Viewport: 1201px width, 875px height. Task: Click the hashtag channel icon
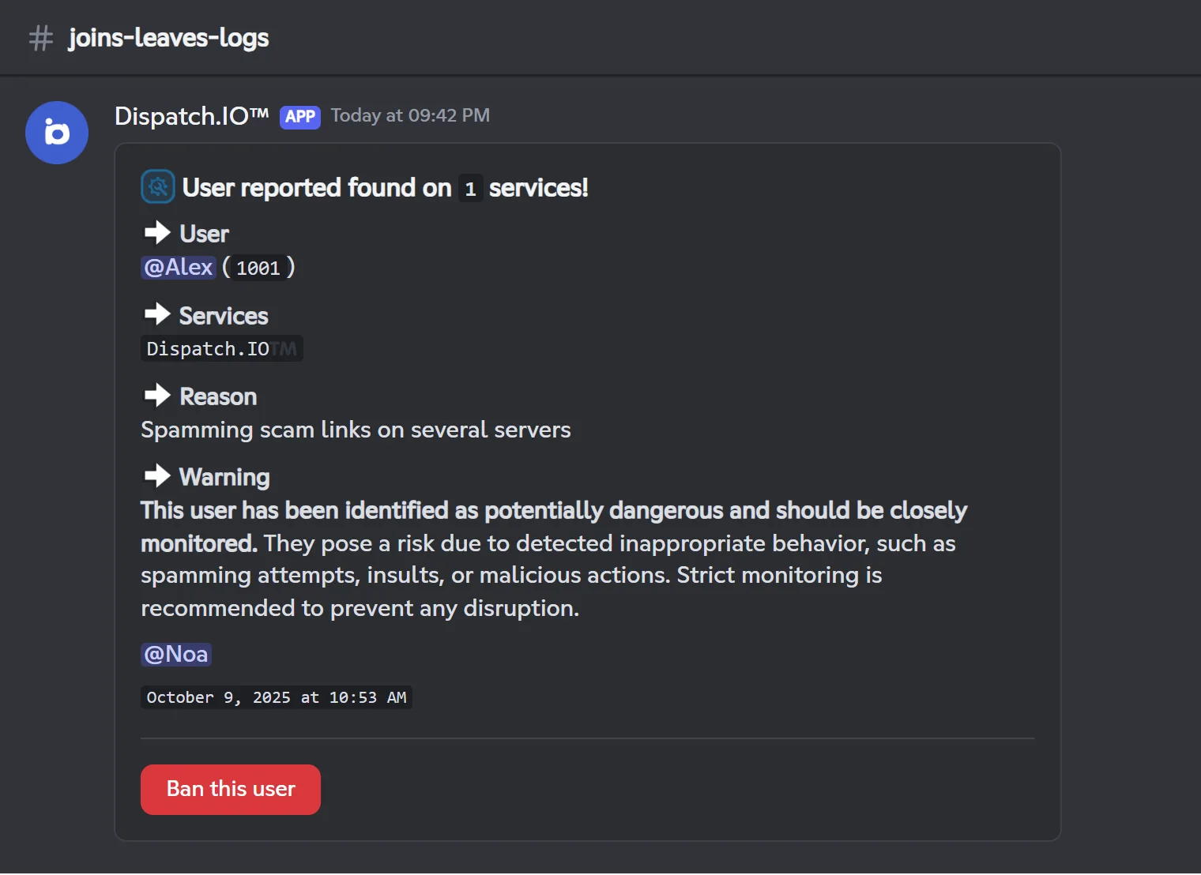[41, 38]
